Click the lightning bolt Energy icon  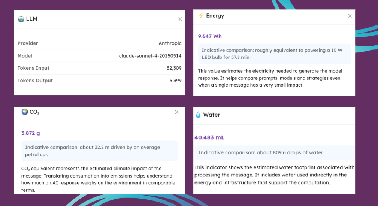coord(201,16)
